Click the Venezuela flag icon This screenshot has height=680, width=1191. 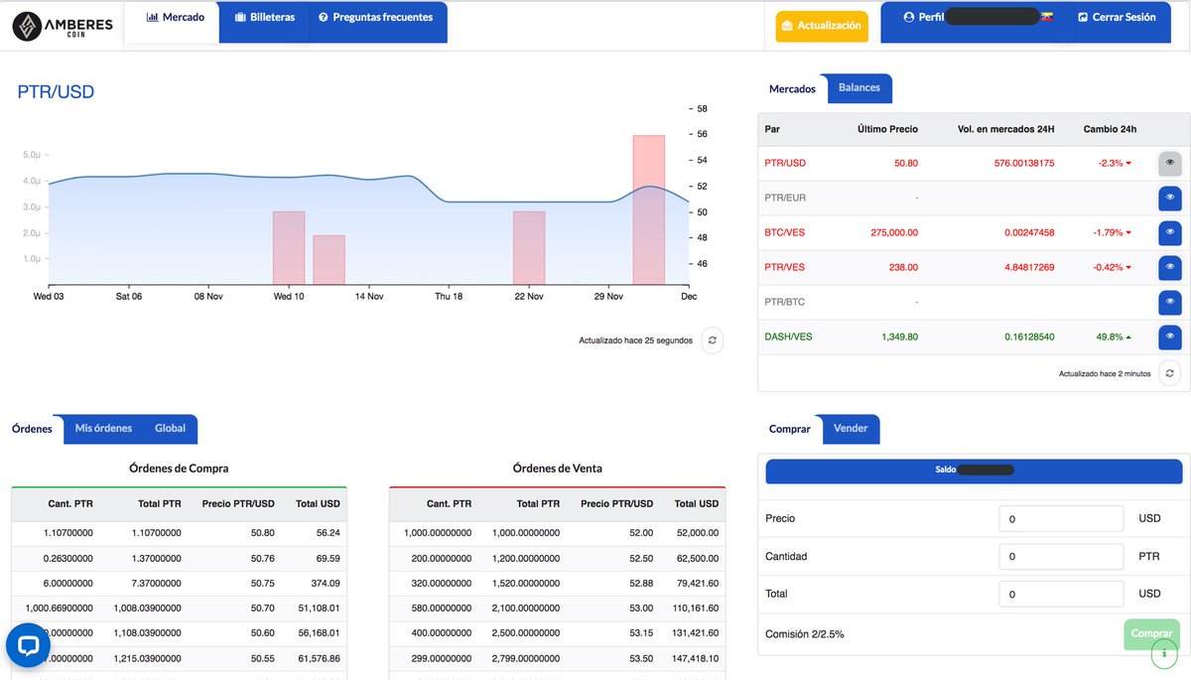(1045, 18)
